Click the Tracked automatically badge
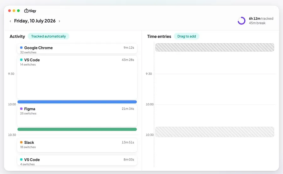 (48, 36)
